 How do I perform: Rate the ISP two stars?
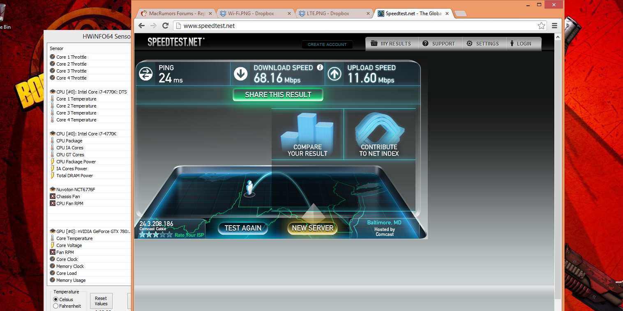click(149, 235)
